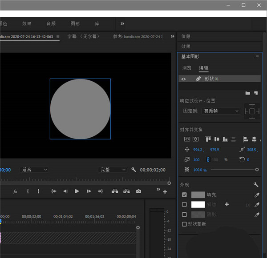The width and height of the screenshot is (267, 258).
Task: Uncheck the 填充 fill checkbox
Action: click(185, 194)
